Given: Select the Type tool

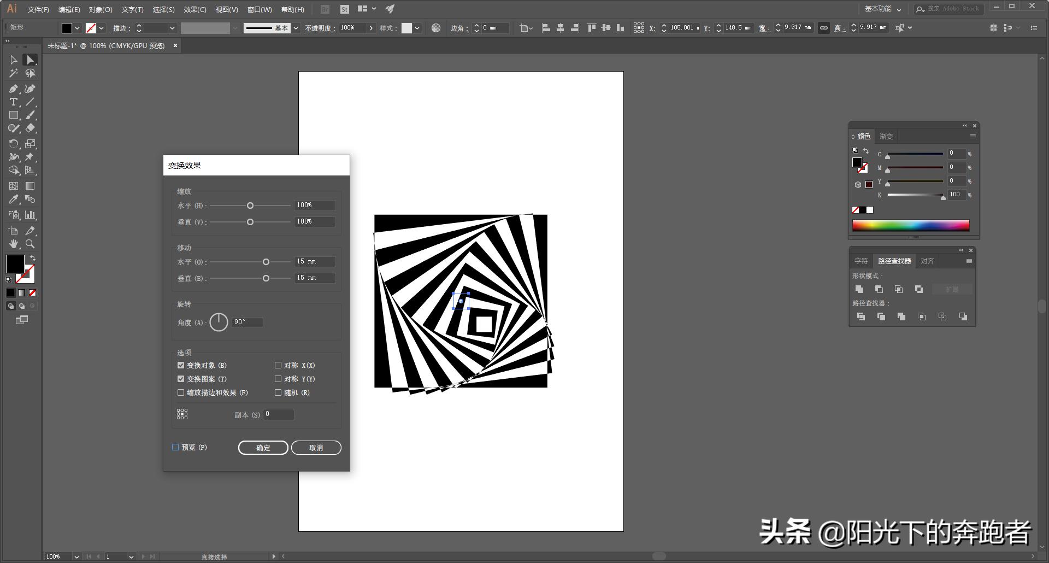Looking at the screenshot, I should pos(14,102).
